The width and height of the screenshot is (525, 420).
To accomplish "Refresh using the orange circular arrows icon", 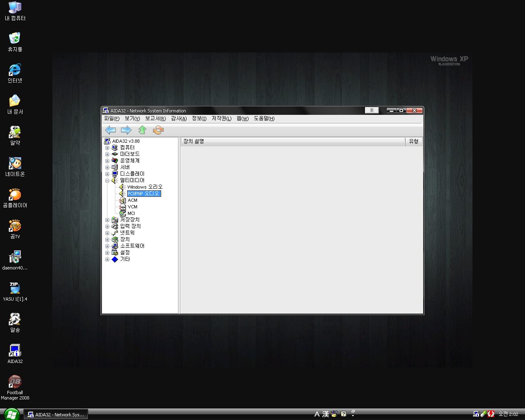I will coord(158,130).
